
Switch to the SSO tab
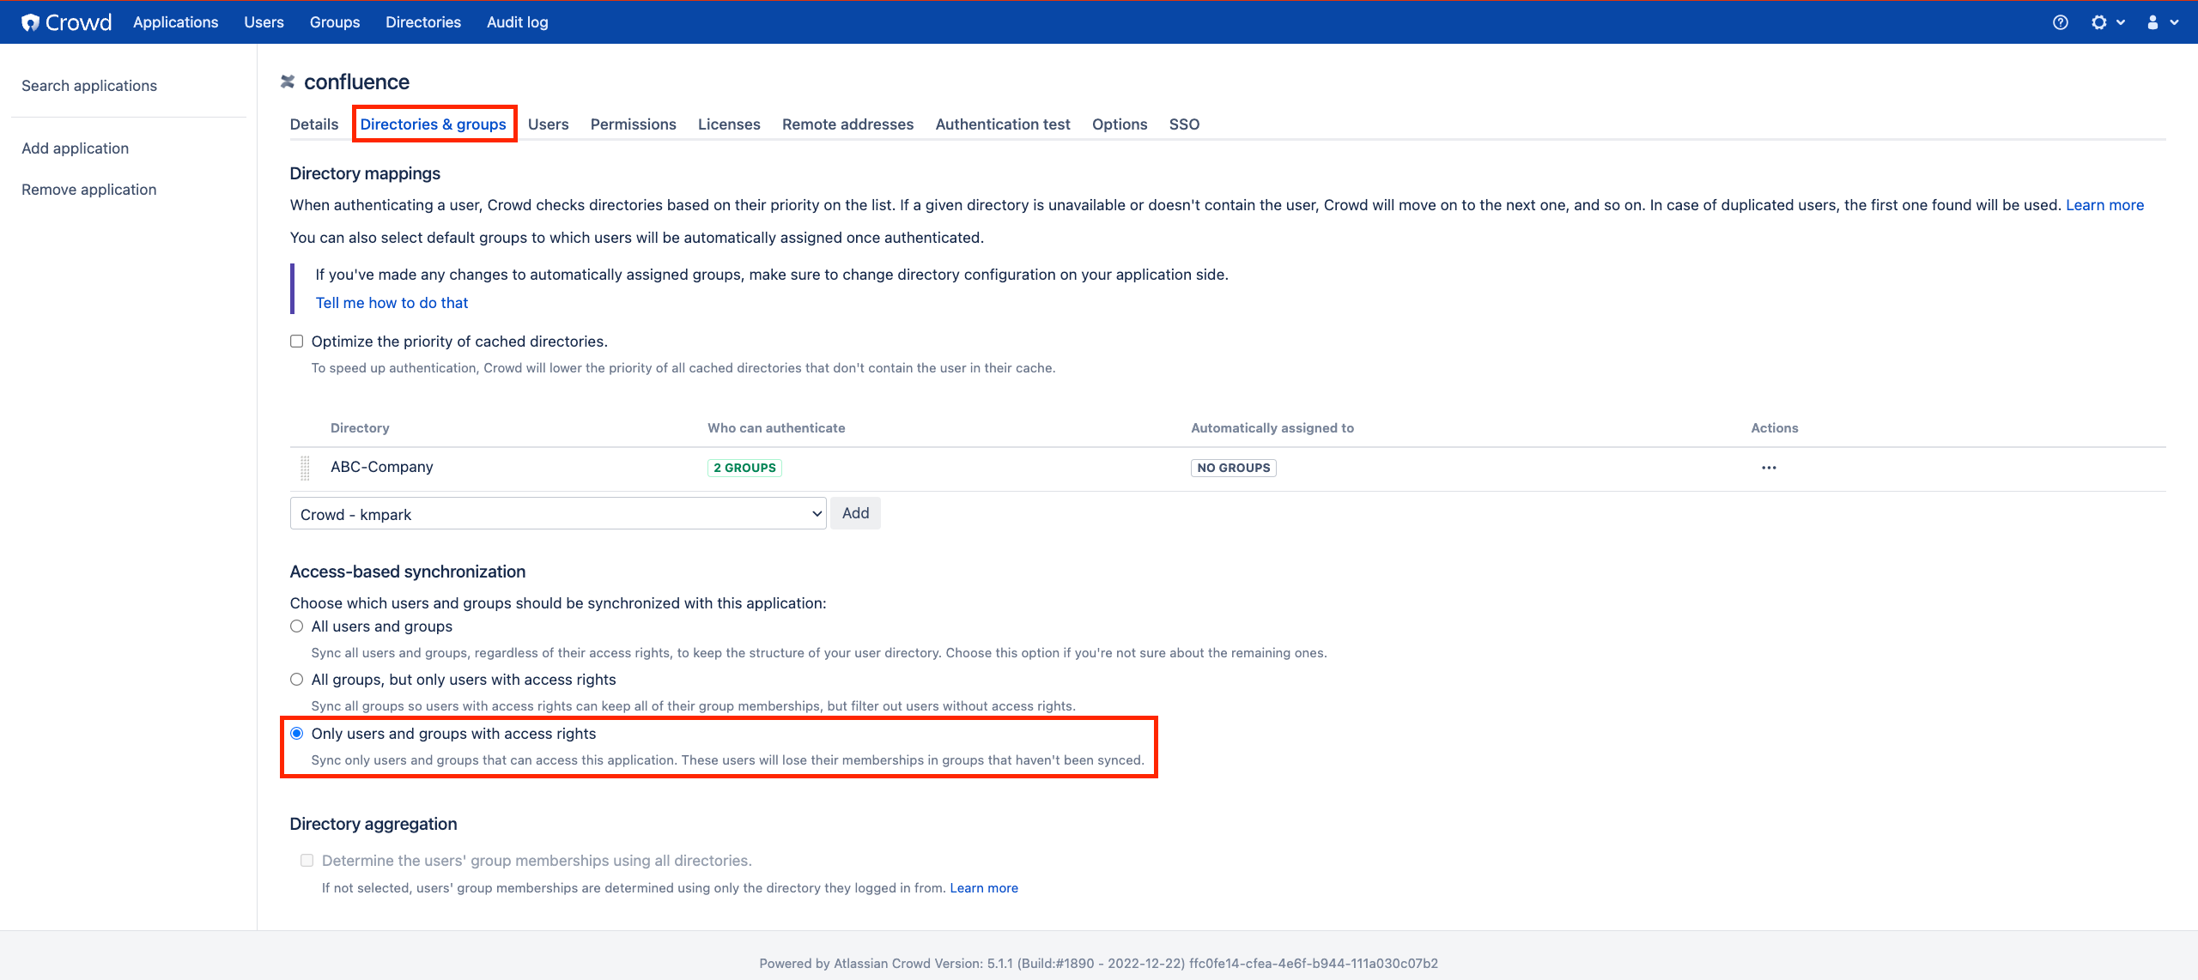point(1184,124)
